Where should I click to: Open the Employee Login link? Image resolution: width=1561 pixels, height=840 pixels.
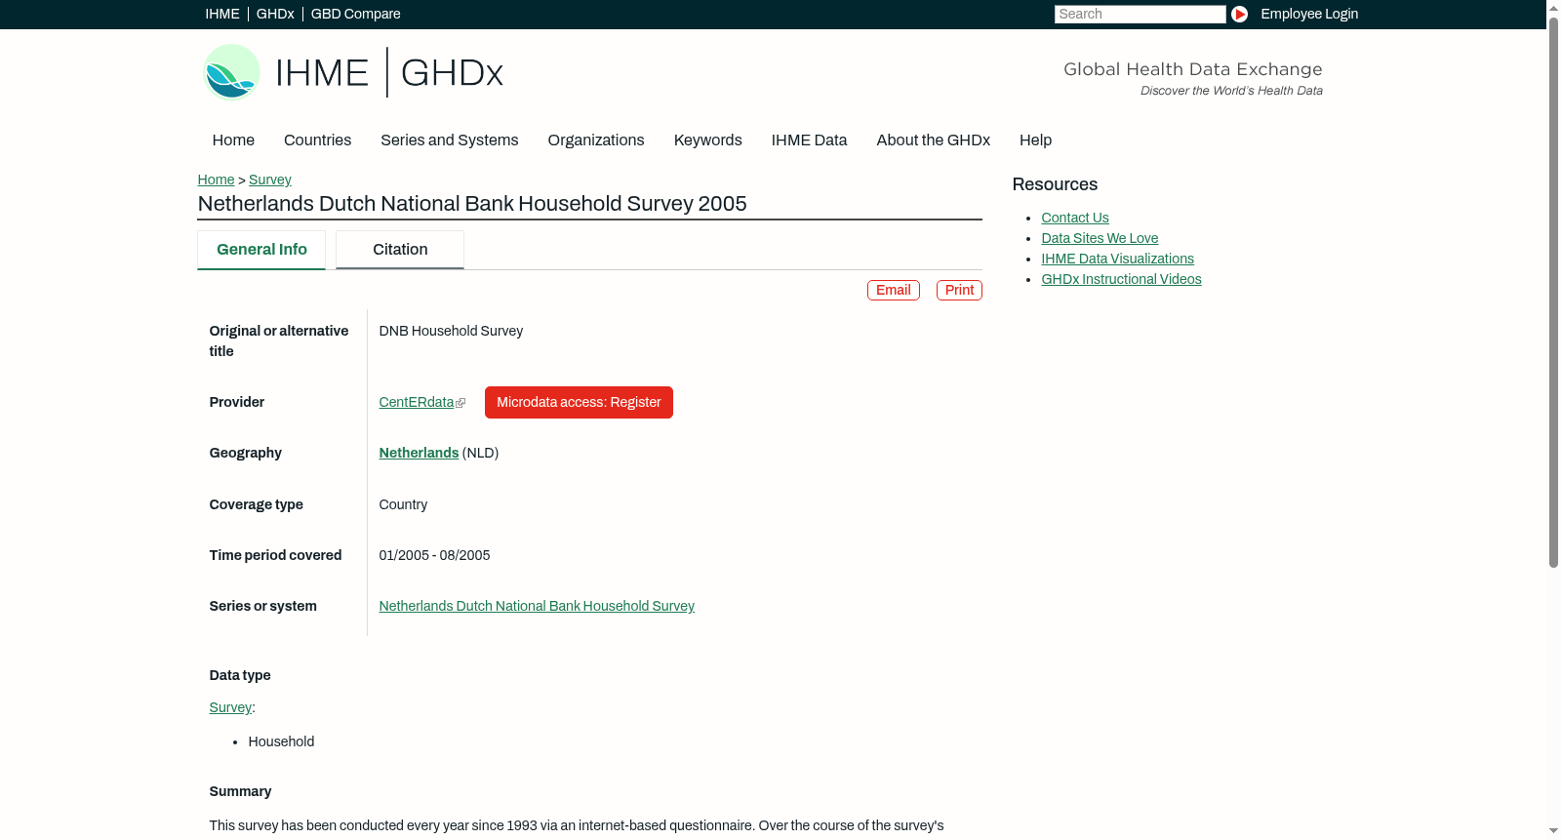tap(1309, 14)
